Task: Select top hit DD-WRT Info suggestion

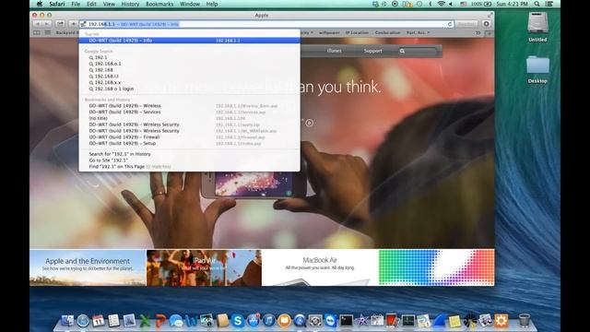Action: pos(189,41)
